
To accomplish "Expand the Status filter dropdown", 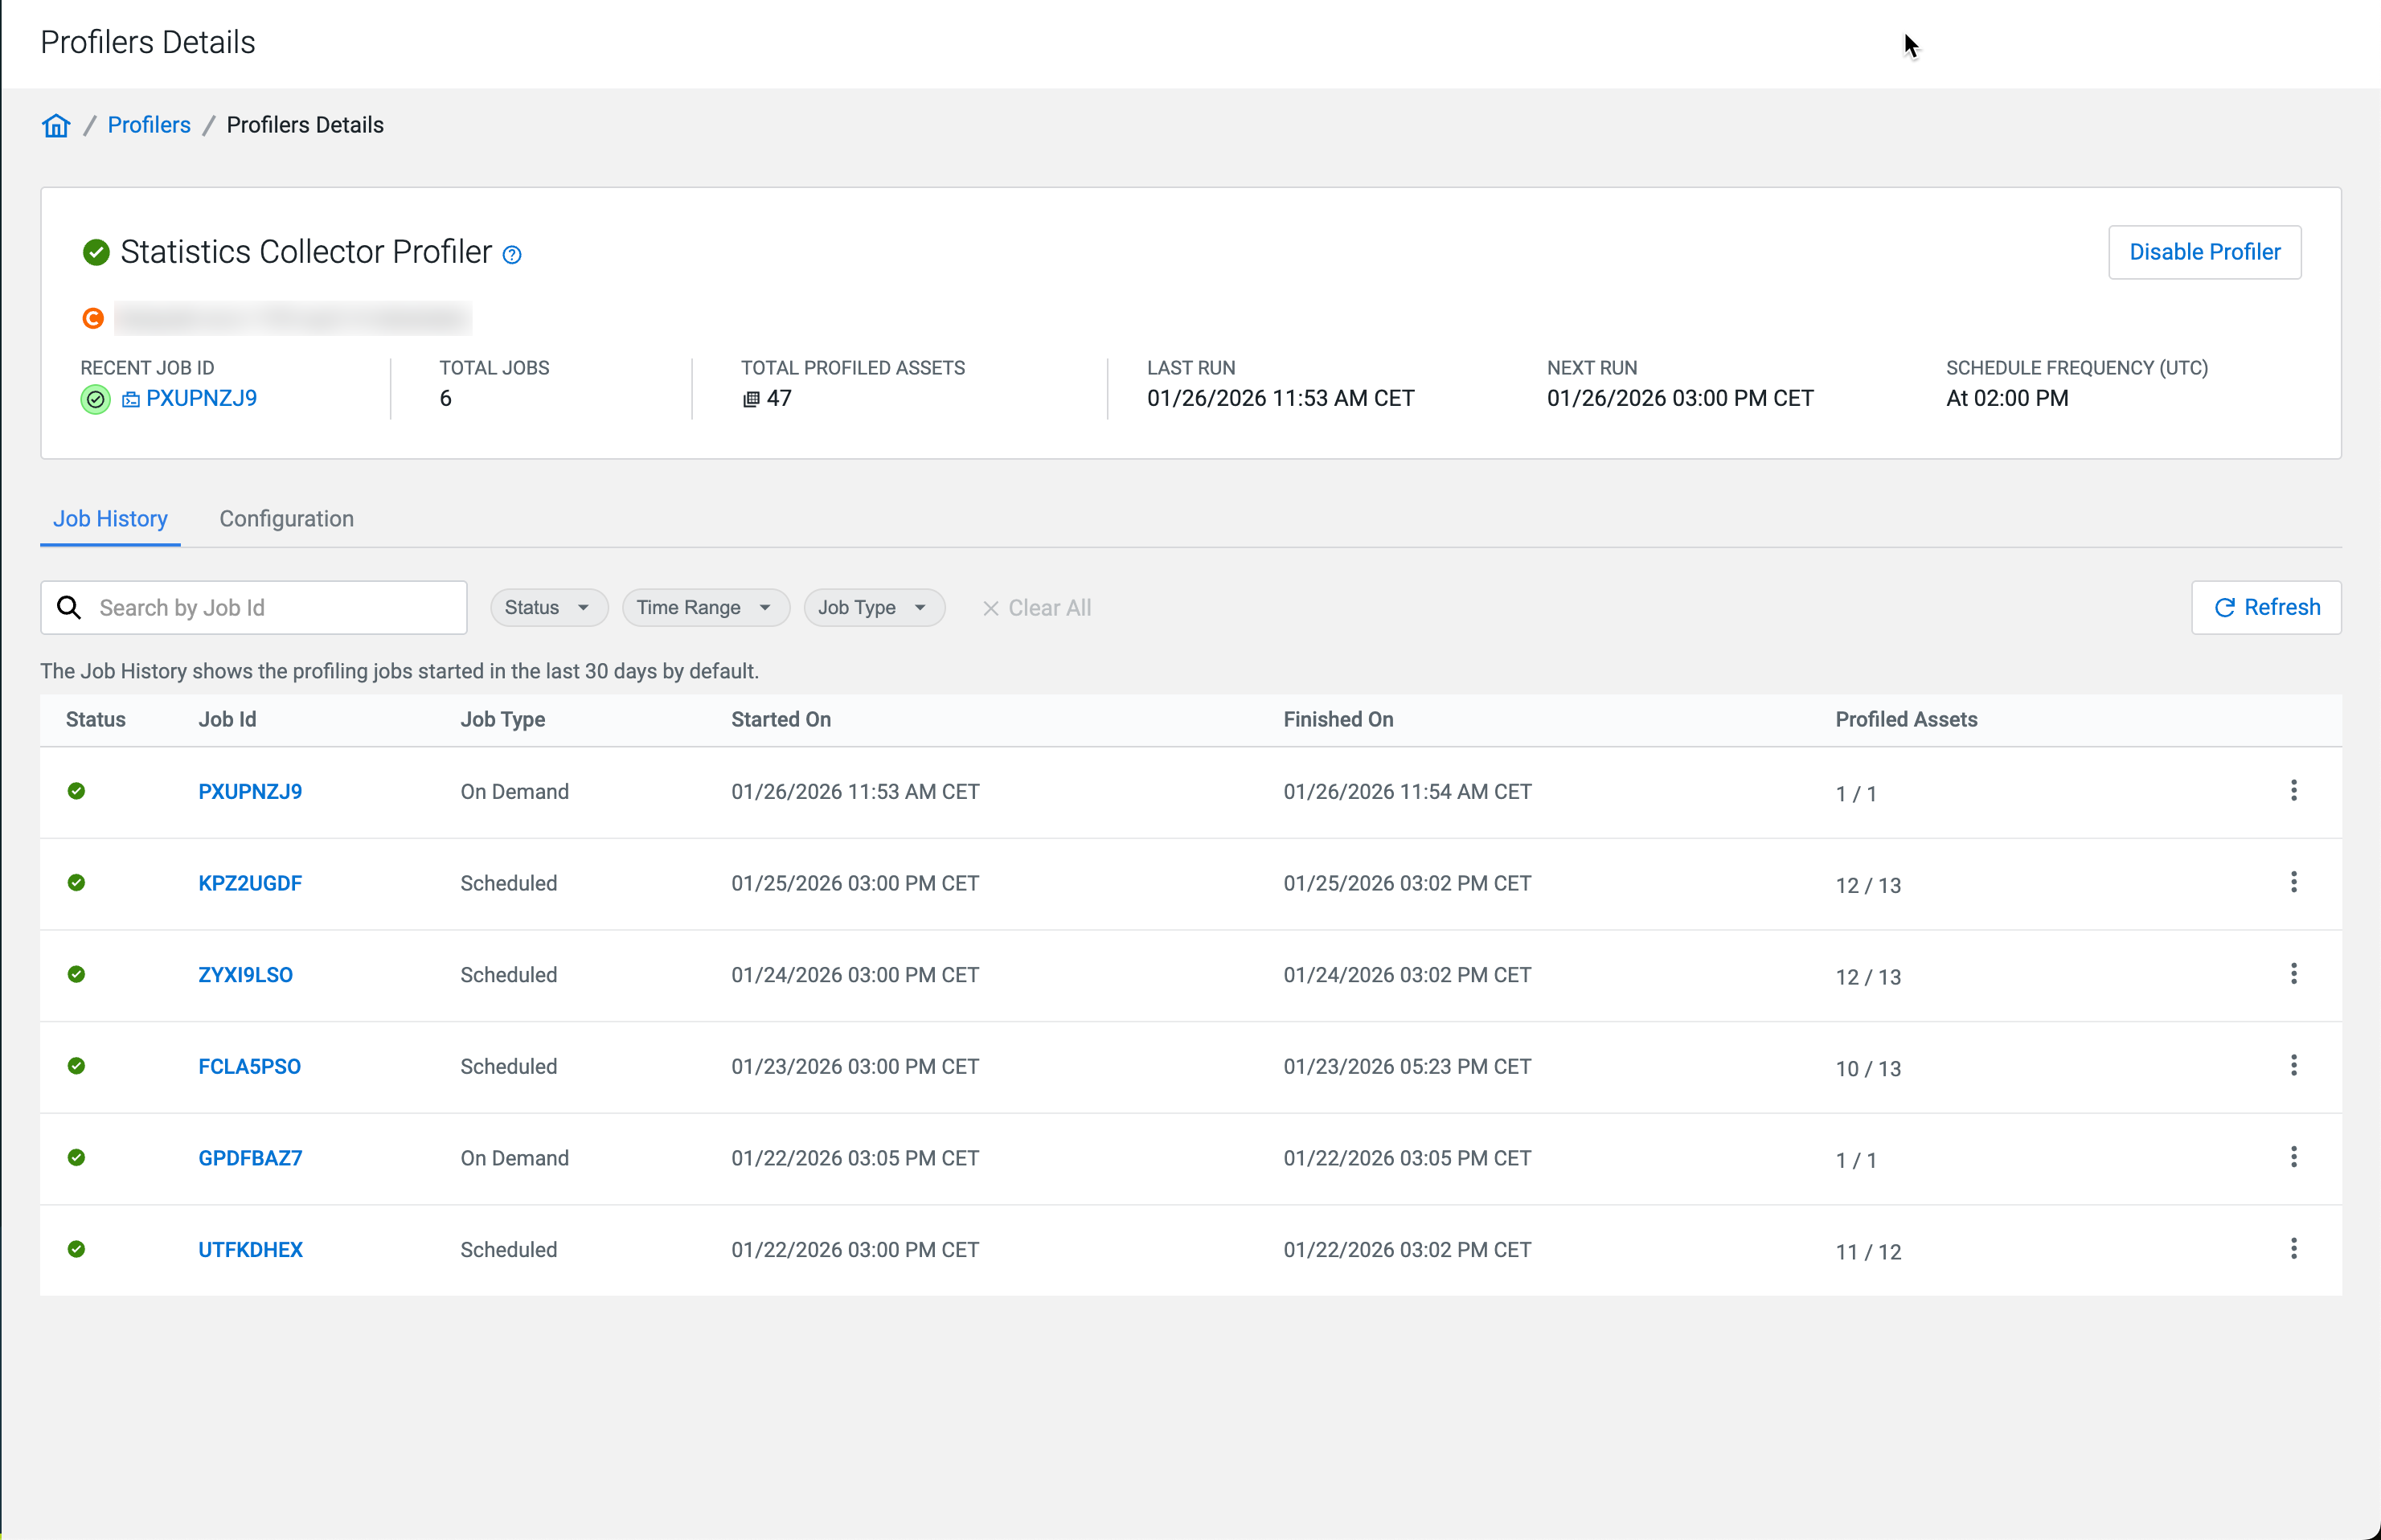I will (548, 608).
